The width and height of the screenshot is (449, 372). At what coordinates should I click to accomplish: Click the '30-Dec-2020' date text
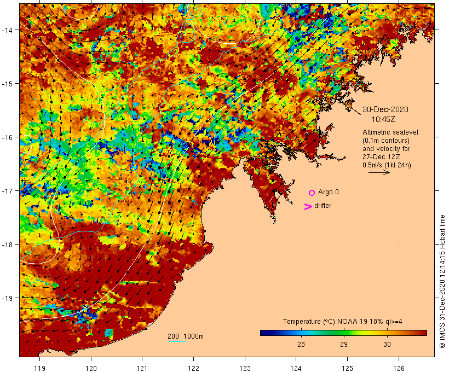[385, 109]
